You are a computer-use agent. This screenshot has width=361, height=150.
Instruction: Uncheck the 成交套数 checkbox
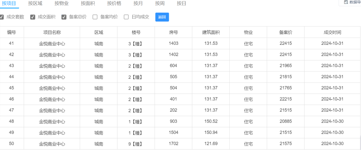coord(2,17)
